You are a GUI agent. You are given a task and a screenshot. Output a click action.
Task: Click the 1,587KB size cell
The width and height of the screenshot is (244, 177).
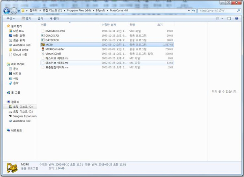[168, 45]
